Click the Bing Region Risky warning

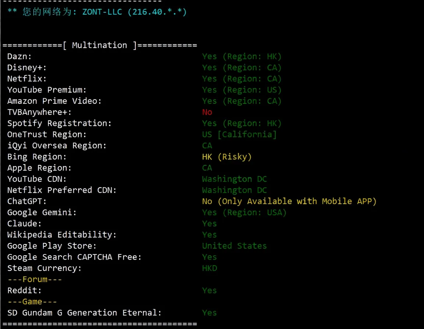[x=227, y=156]
